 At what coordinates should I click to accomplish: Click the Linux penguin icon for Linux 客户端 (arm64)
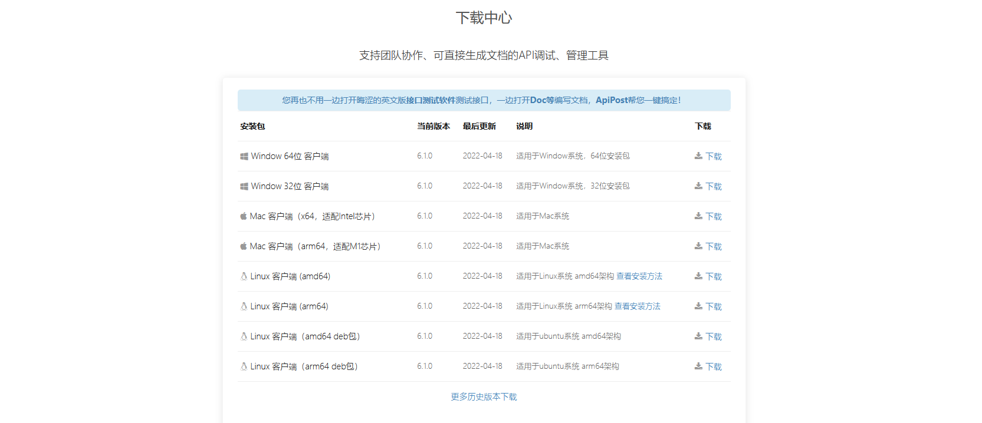244,306
